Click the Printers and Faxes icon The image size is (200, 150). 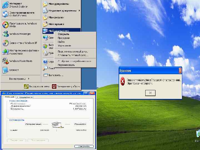pyautogui.click(x=45, y=53)
